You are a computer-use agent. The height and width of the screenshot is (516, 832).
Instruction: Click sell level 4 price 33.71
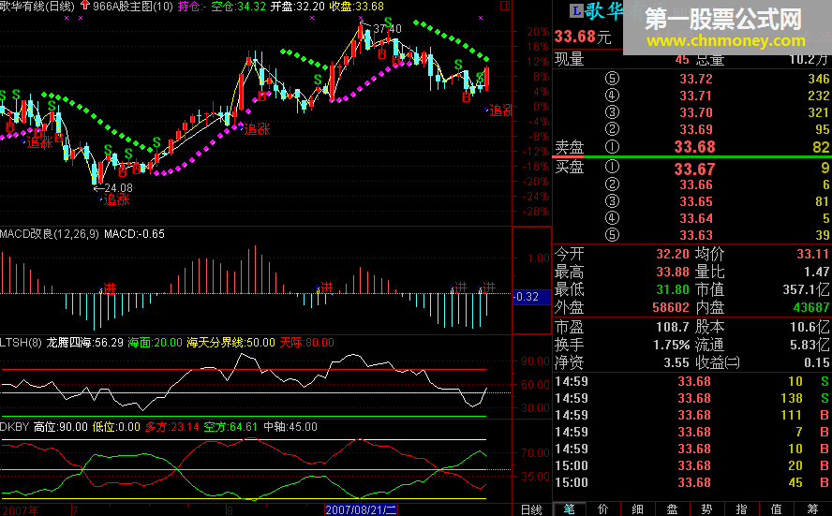696,96
